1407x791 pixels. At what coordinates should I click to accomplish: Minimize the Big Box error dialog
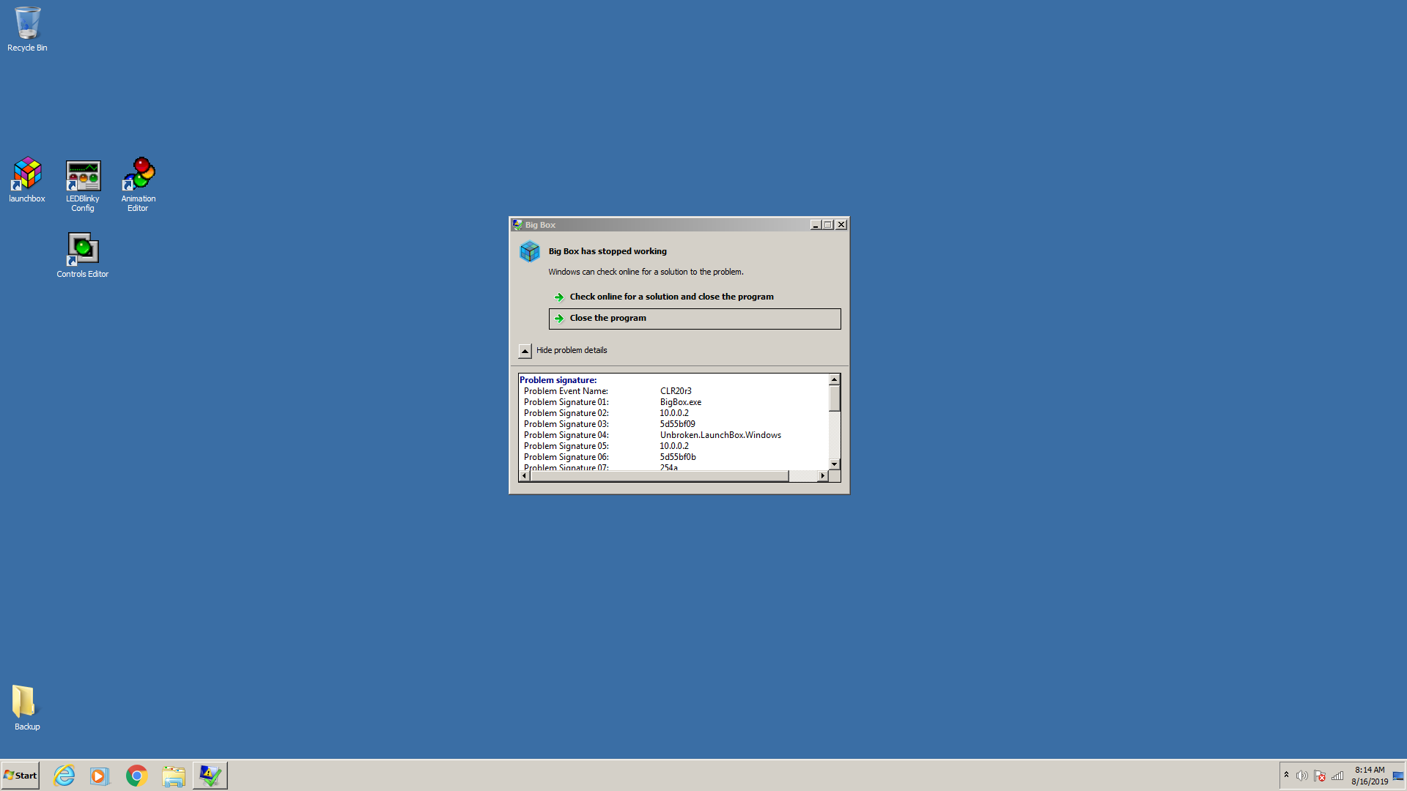point(816,225)
